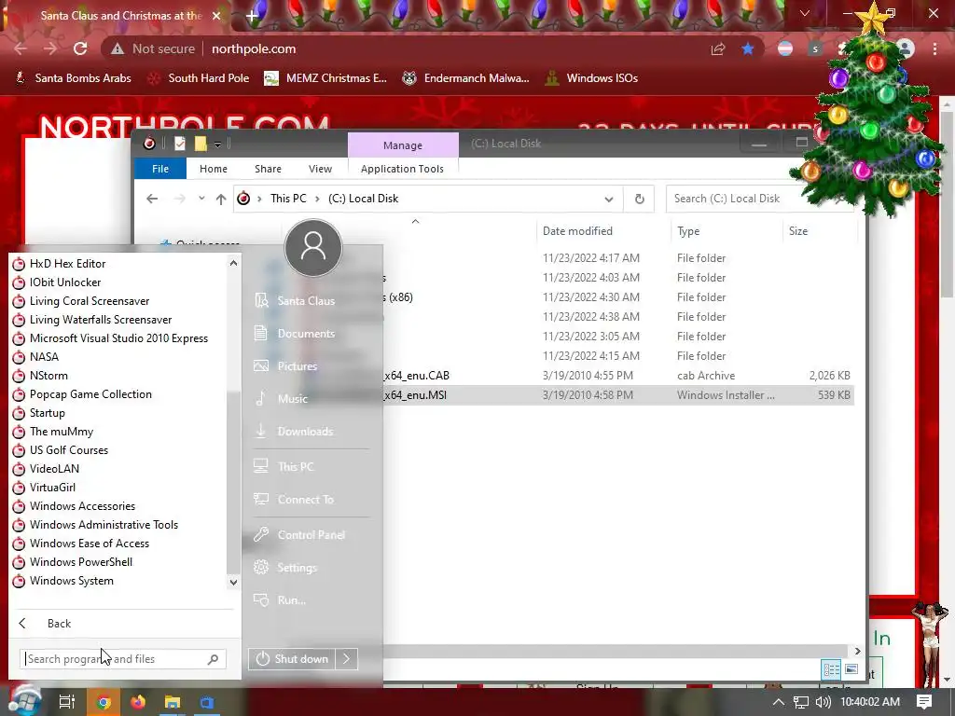Screen dimensions: 955x716
Task: Open File Explorer from the taskbar
Action: click(173, 702)
